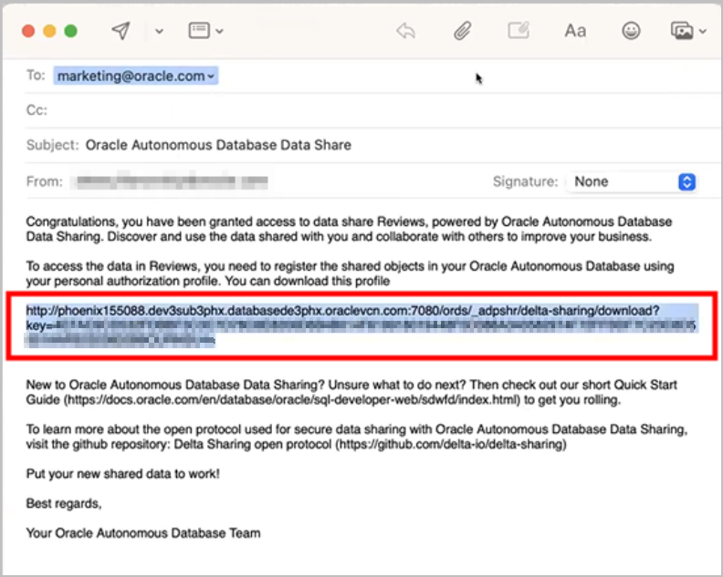Image resolution: width=723 pixels, height=577 pixels.
Task: Open the photo browser icon
Action: [x=682, y=31]
